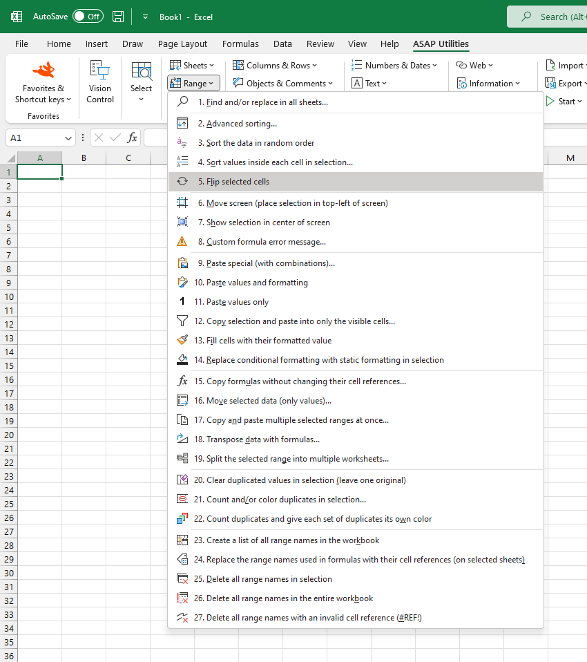
Task: Choose Paste values only
Action: tap(356, 301)
